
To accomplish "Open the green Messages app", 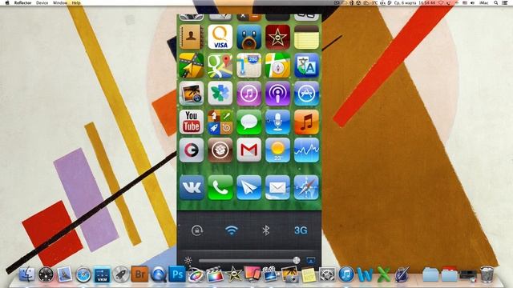I will pyautogui.click(x=248, y=122).
